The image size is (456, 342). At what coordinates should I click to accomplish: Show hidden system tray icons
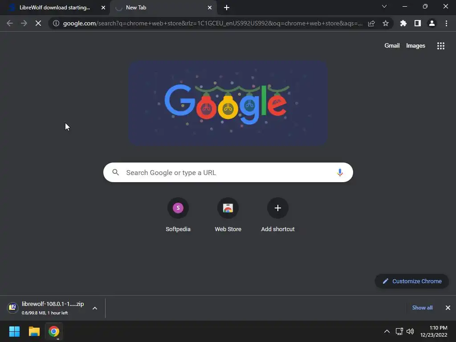pyautogui.click(x=387, y=331)
